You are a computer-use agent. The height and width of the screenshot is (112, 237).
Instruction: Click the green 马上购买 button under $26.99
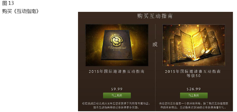(194, 96)
